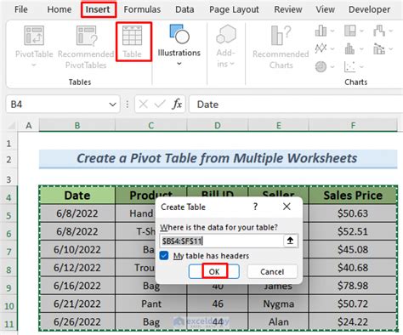Click the Create Table help question mark
This screenshot has width=403, height=335.
255,207
